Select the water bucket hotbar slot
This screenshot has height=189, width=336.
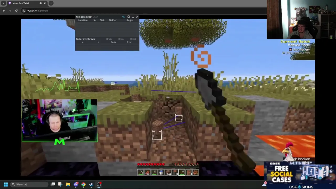[161, 172]
